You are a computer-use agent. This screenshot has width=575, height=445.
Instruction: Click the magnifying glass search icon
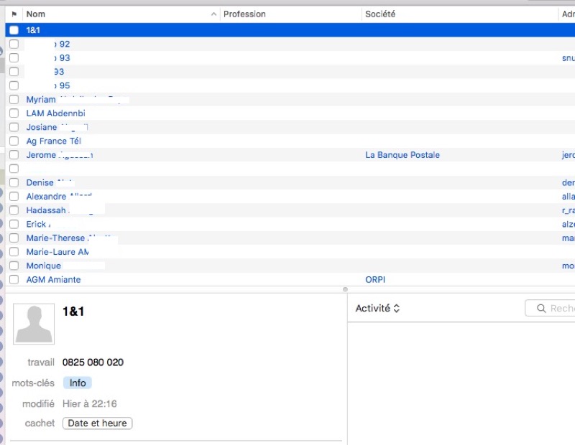click(540, 309)
